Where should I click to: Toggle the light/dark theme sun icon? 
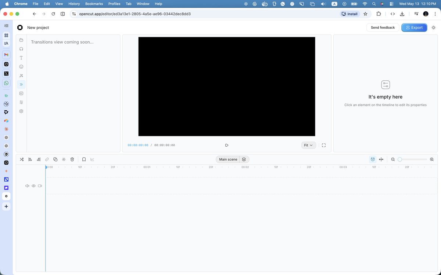434,27
